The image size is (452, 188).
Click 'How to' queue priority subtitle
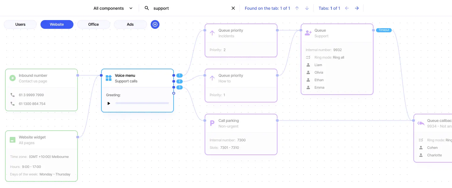pyautogui.click(x=224, y=81)
